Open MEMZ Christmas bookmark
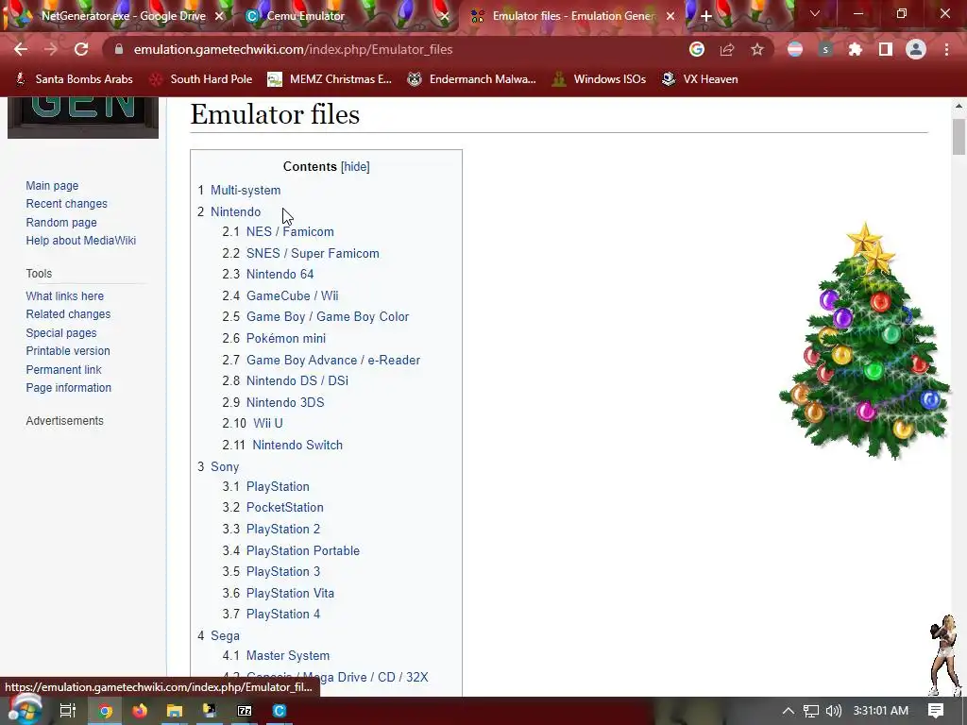 330,79
